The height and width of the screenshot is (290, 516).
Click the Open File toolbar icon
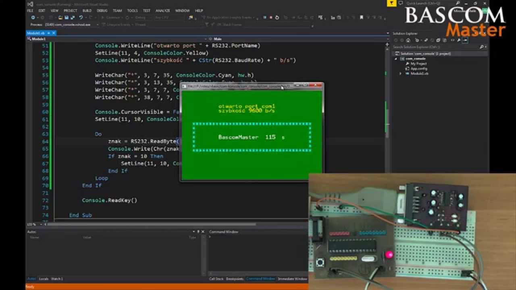coord(60,18)
